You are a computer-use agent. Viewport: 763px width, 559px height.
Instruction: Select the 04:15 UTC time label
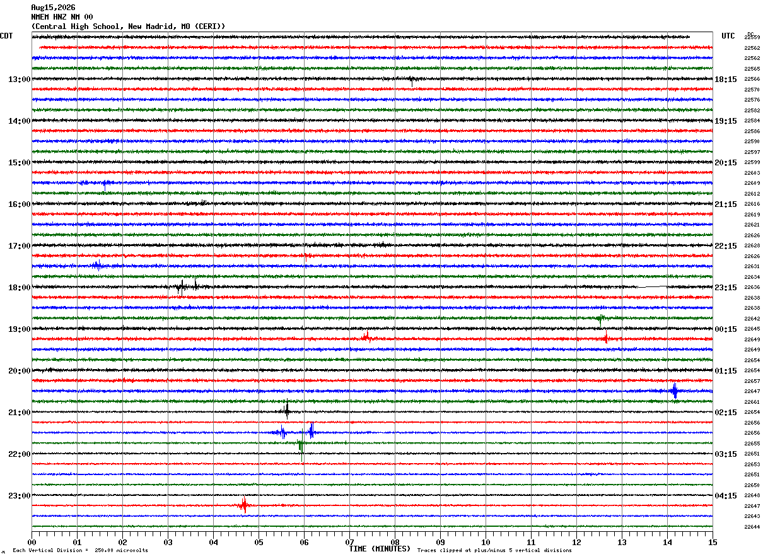[x=725, y=496]
